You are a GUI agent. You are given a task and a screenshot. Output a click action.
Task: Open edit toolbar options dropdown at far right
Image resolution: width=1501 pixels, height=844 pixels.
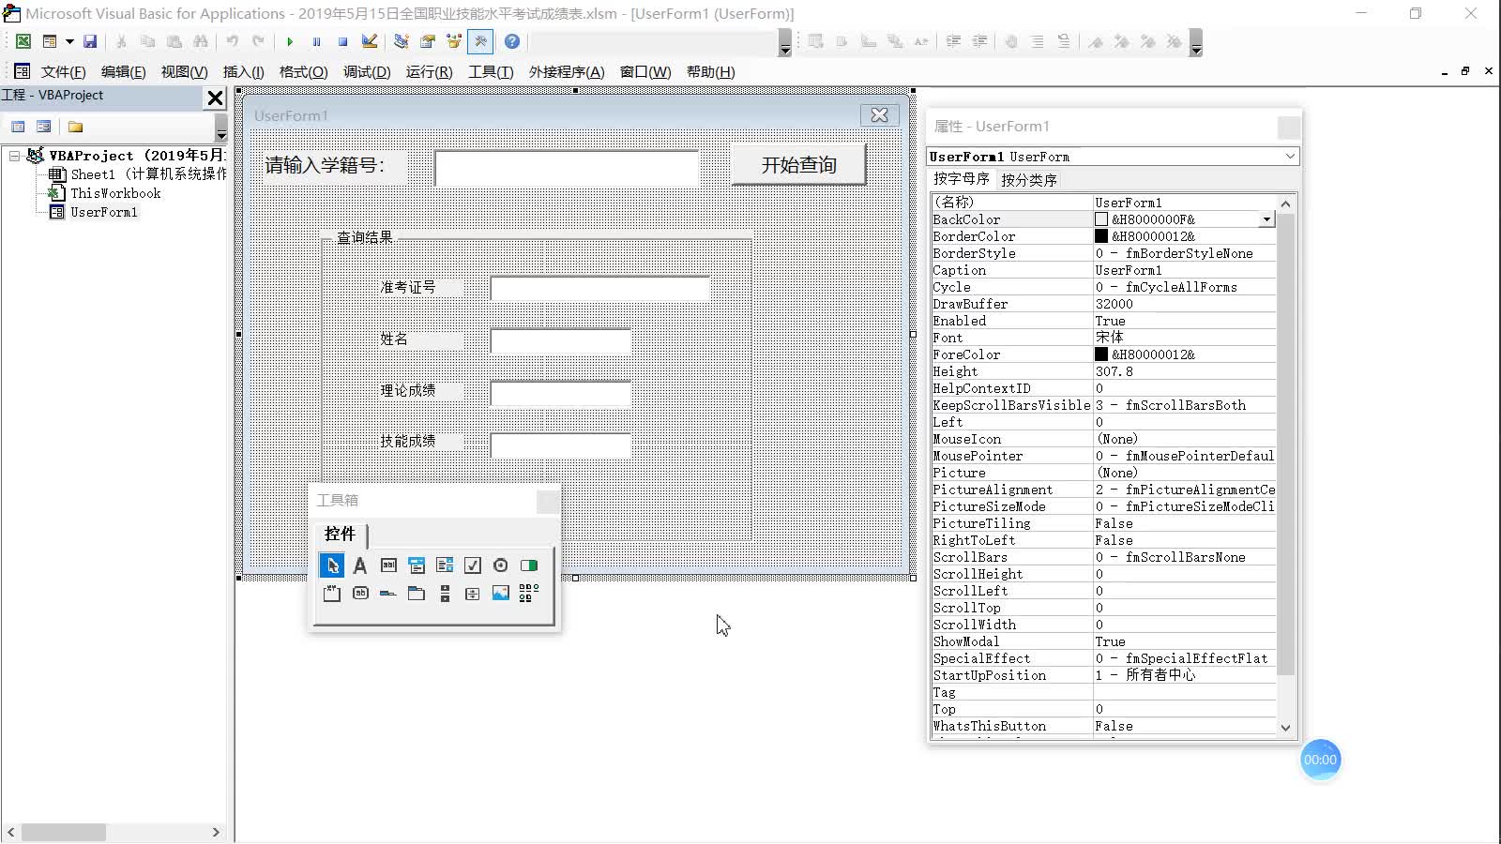(x=1196, y=42)
